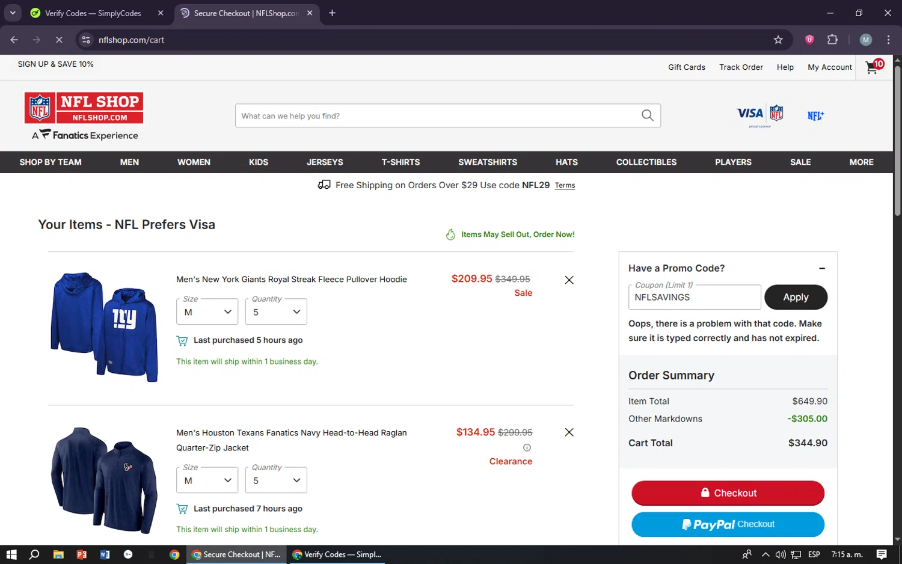Click the Apply promo code button
This screenshot has height=564, width=902.
click(796, 297)
